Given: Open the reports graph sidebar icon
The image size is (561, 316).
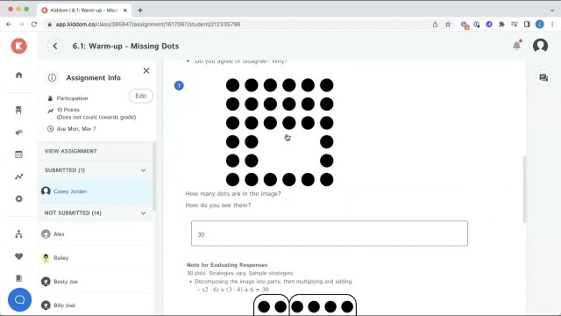Looking at the screenshot, I should click(19, 176).
